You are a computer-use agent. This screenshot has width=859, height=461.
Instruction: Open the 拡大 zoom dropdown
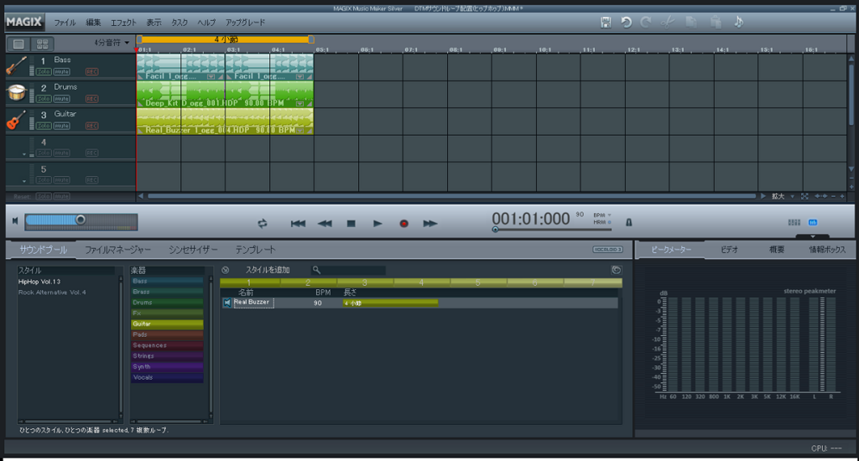click(x=792, y=197)
